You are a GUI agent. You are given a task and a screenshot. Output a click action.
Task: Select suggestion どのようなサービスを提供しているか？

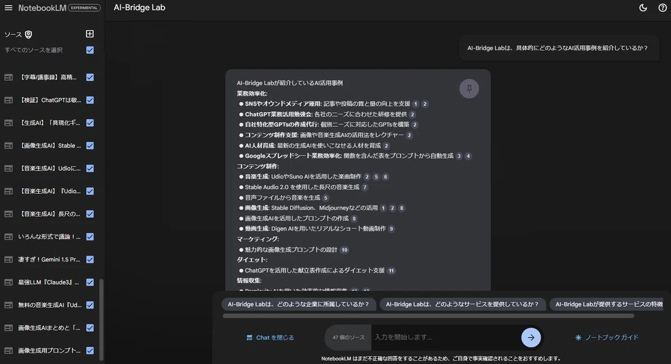coord(462,304)
